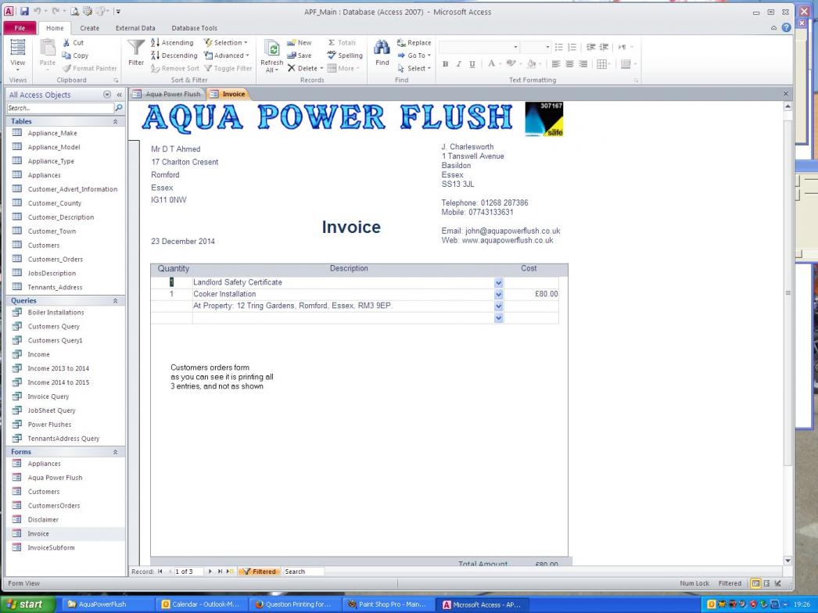
Task: Collapse the navigation pane with shutter button
Action: (119, 95)
